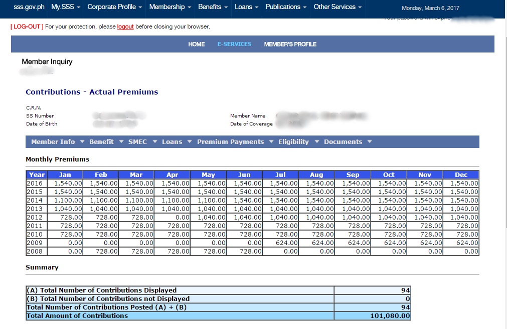
Task: Open the Benefits menu in top navigation
Action: coord(212,7)
